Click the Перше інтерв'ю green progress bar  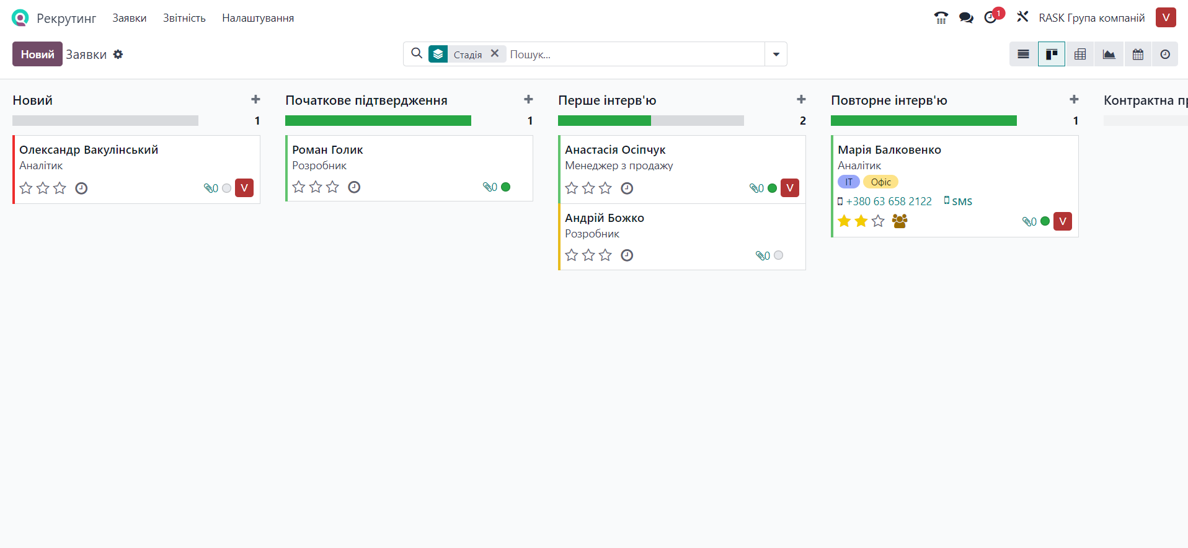(x=604, y=121)
